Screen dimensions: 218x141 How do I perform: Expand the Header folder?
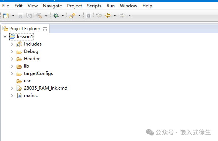[12, 59]
